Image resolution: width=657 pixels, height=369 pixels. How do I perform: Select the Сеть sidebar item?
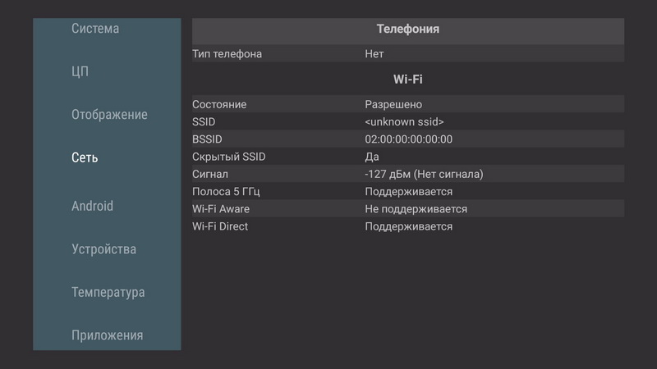[85, 157]
